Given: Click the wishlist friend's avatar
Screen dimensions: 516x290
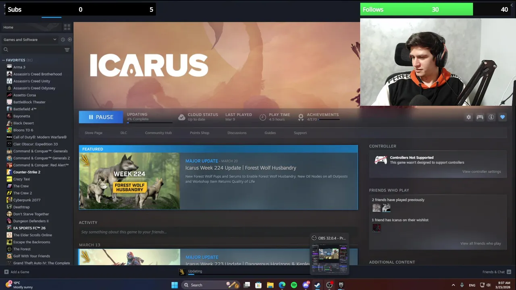Looking at the screenshot, I should tap(377, 228).
